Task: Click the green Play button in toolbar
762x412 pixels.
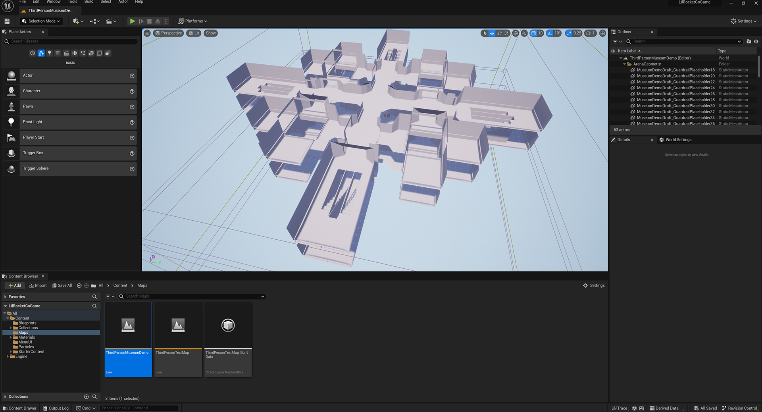Action: [132, 21]
